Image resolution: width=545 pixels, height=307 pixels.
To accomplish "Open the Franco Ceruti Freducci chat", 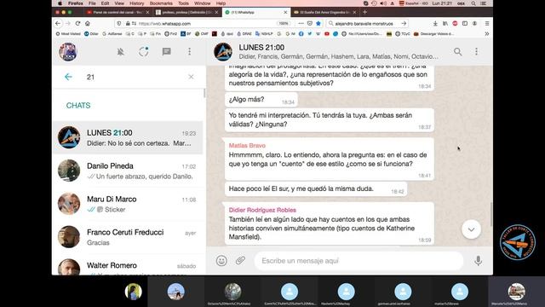I will 127,237.
